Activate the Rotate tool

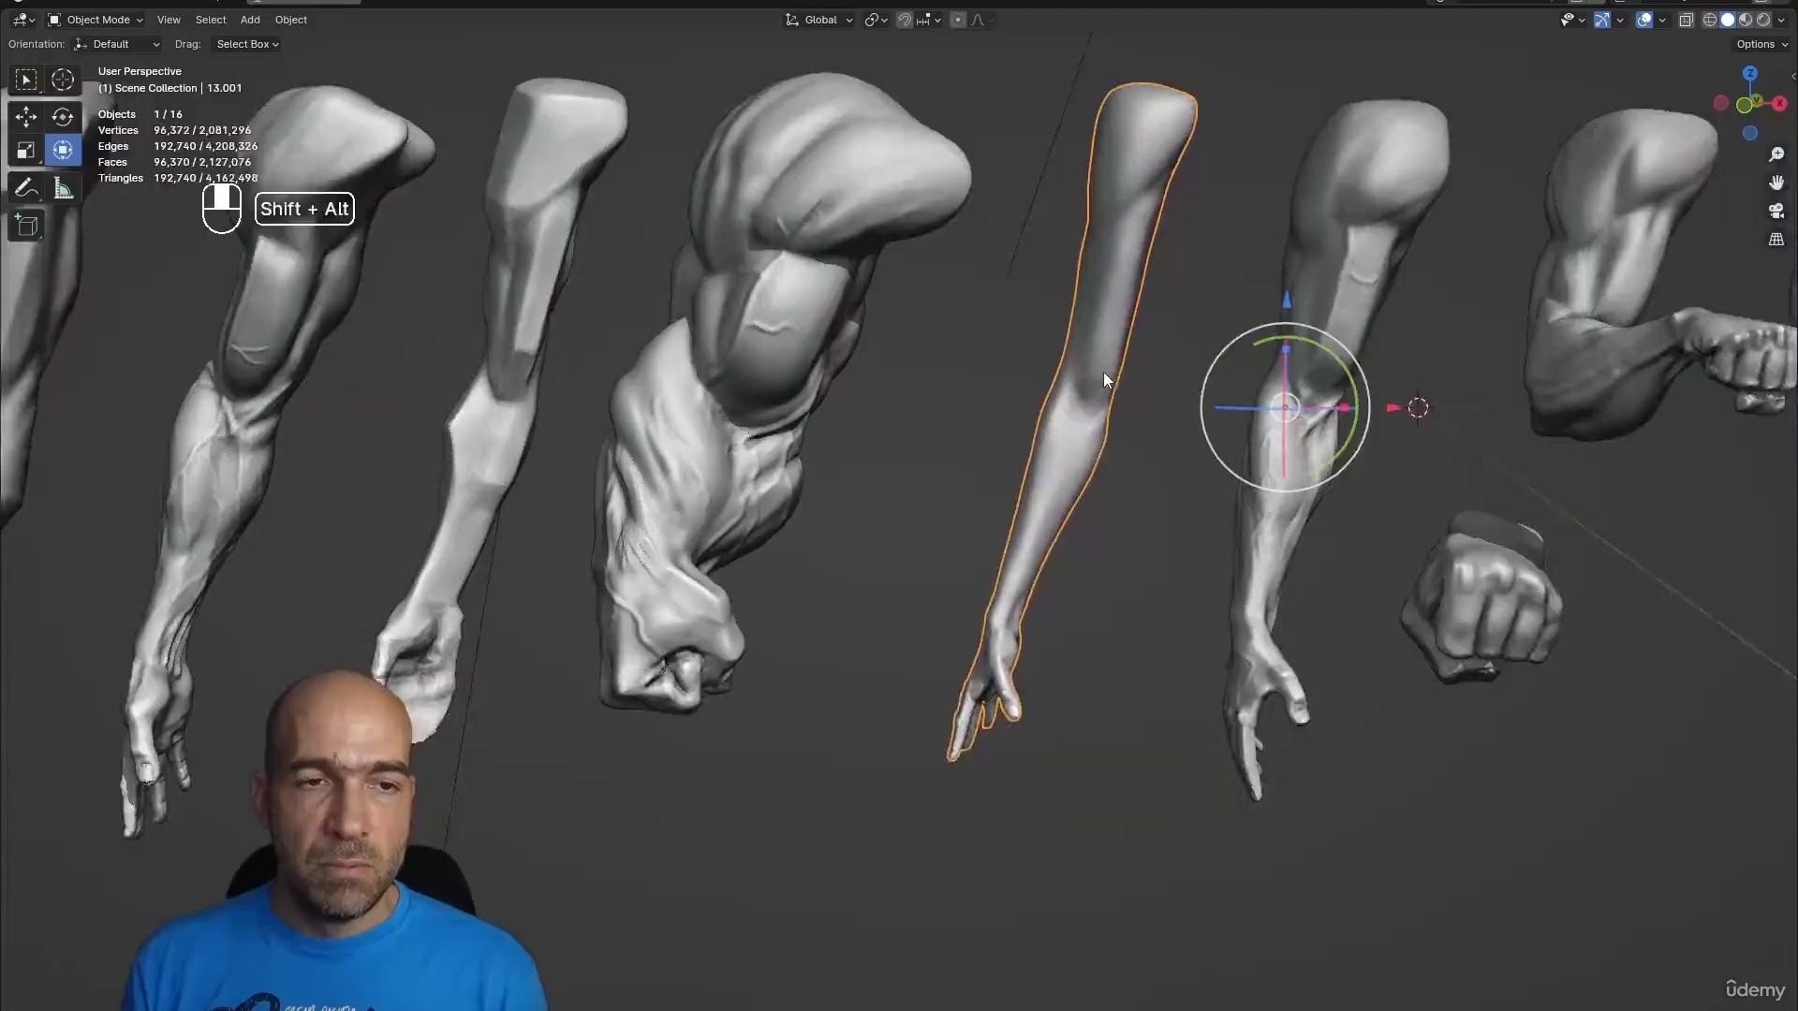63,116
